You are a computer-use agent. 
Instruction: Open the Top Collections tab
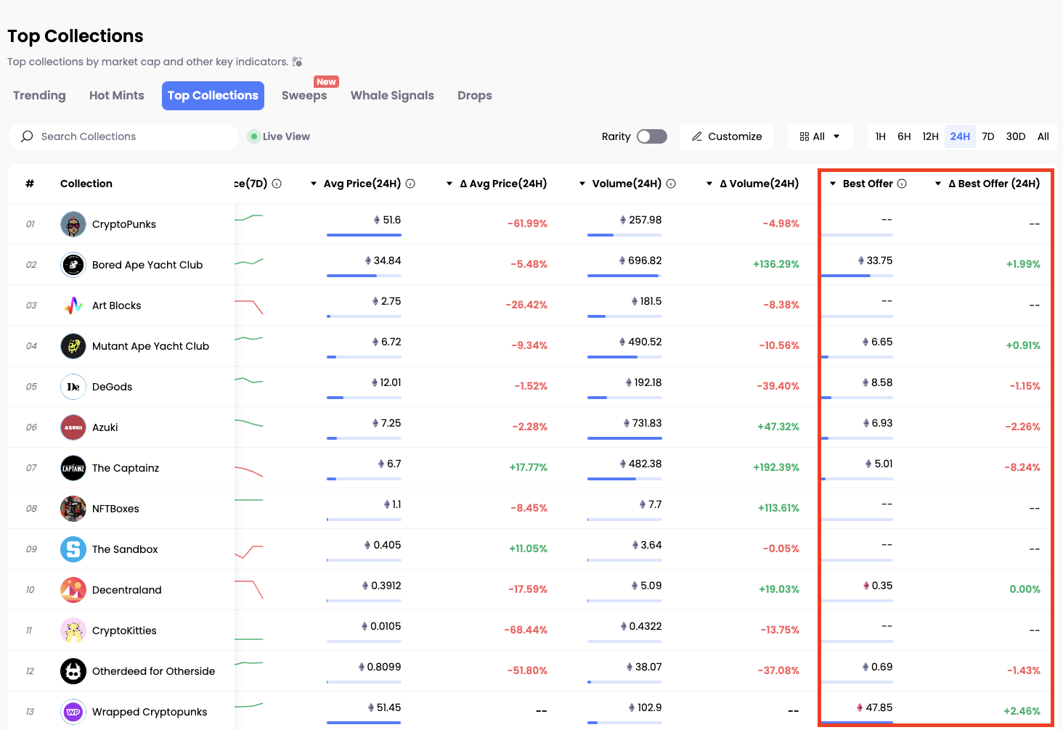tap(213, 96)
